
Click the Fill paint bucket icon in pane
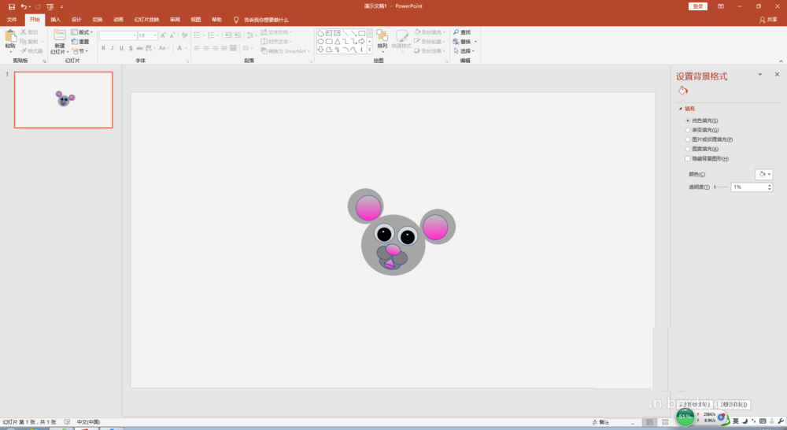[682, 91]
